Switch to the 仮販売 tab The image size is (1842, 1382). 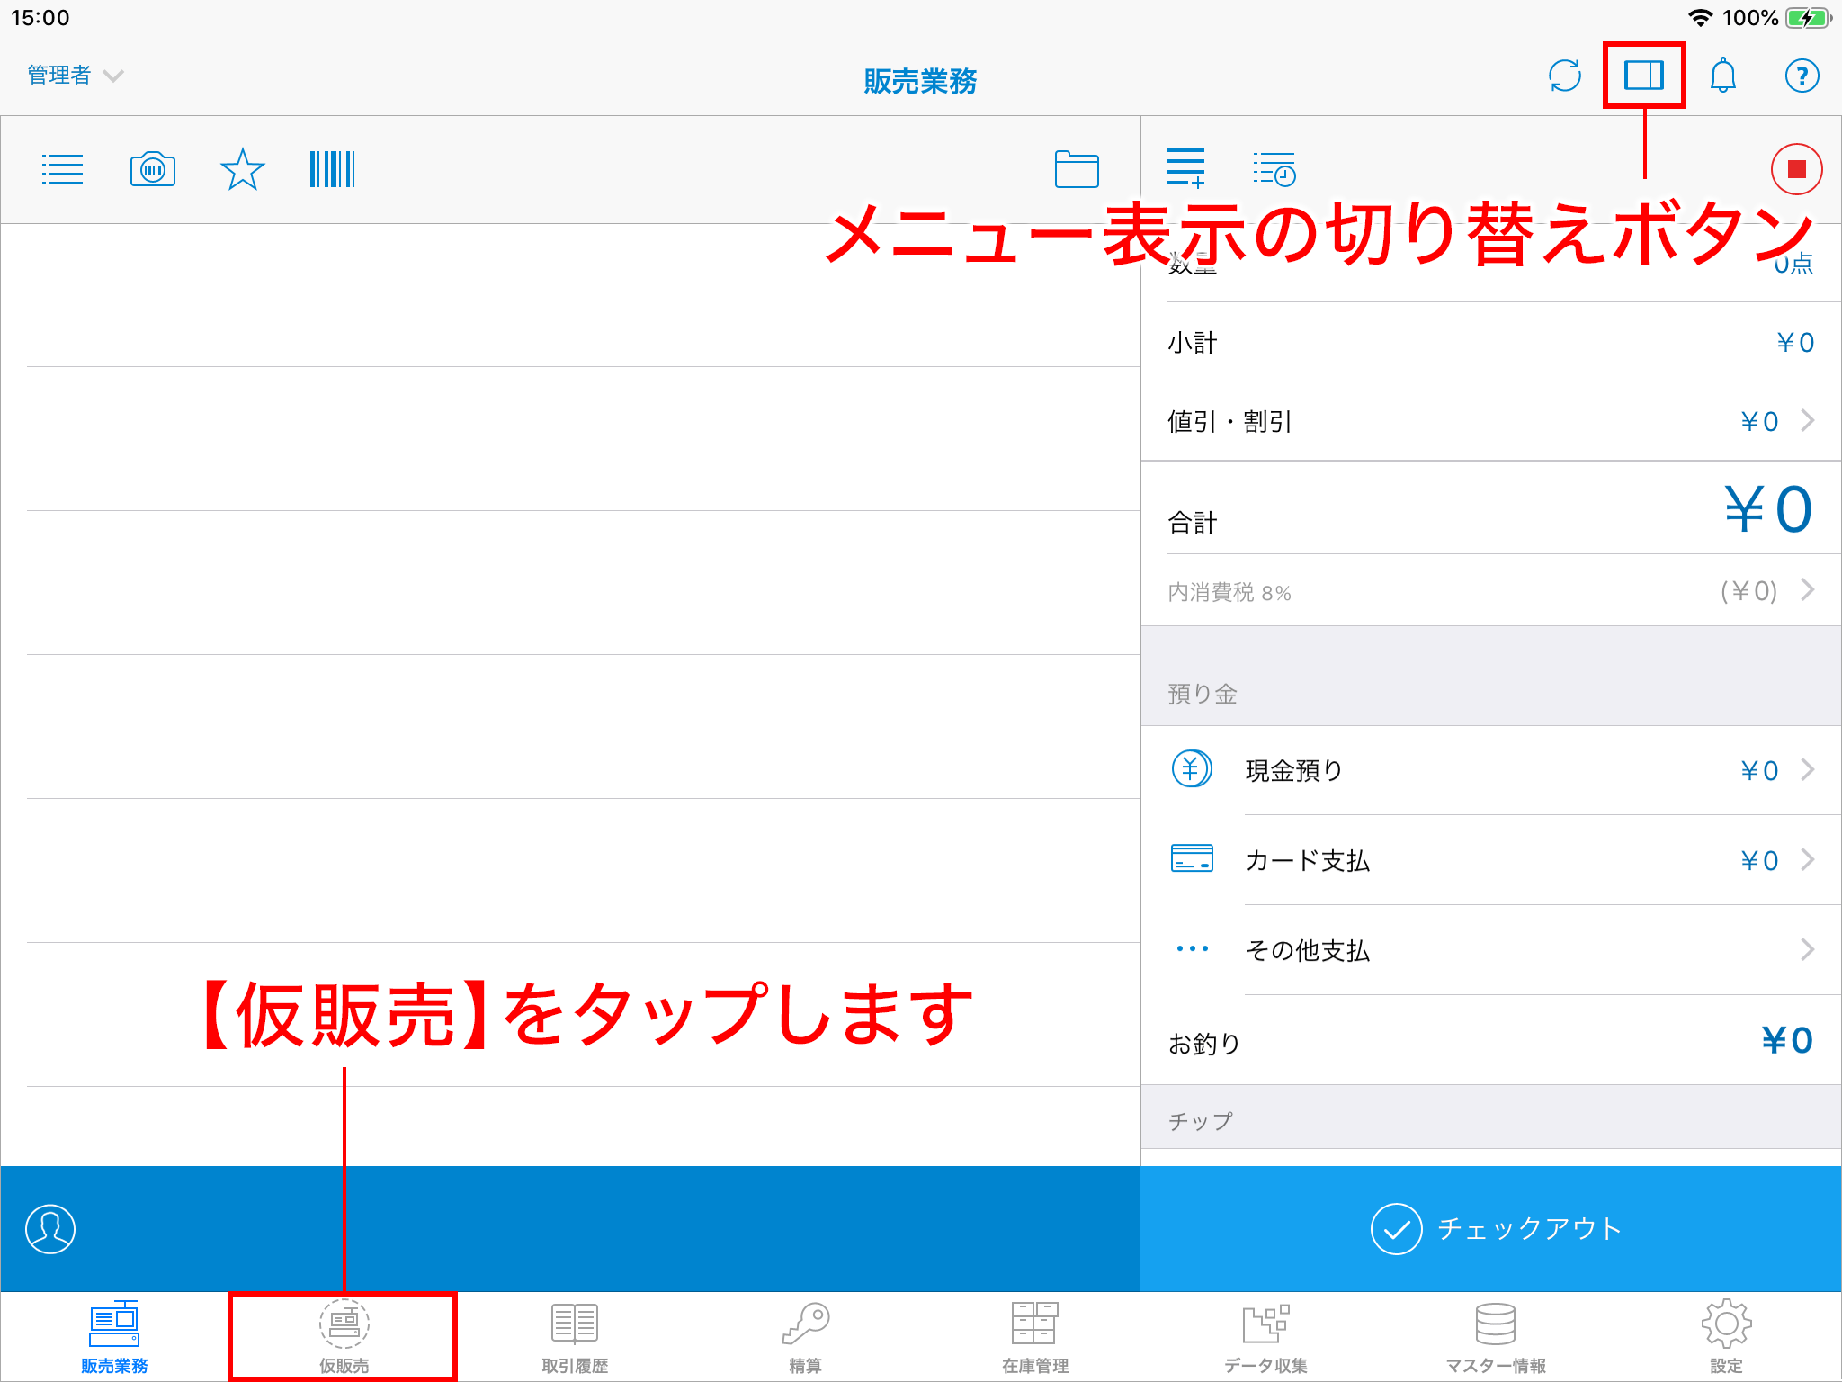(344, 1337)
